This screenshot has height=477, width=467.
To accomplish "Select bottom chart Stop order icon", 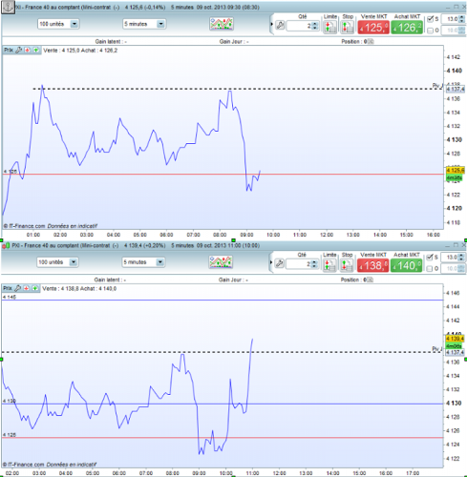I will click(347, 265).
